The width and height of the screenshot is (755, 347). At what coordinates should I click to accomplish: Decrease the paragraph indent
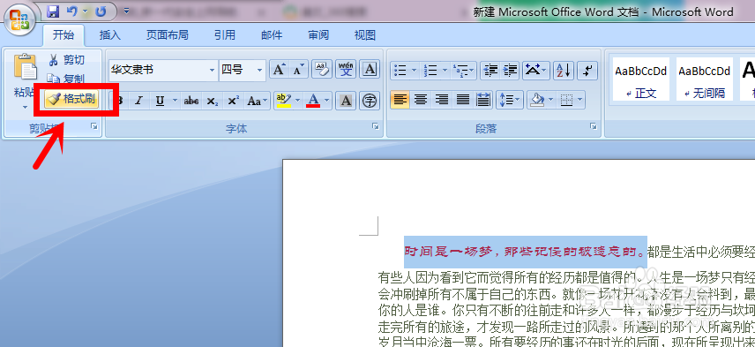click(490, 71)
